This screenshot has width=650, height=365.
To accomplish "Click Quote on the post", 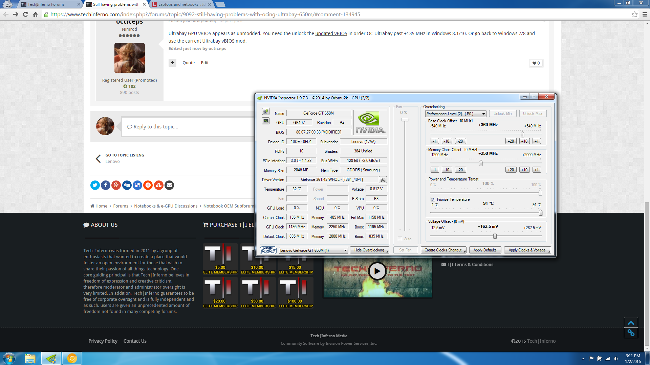I will click(x=189, y=63).
